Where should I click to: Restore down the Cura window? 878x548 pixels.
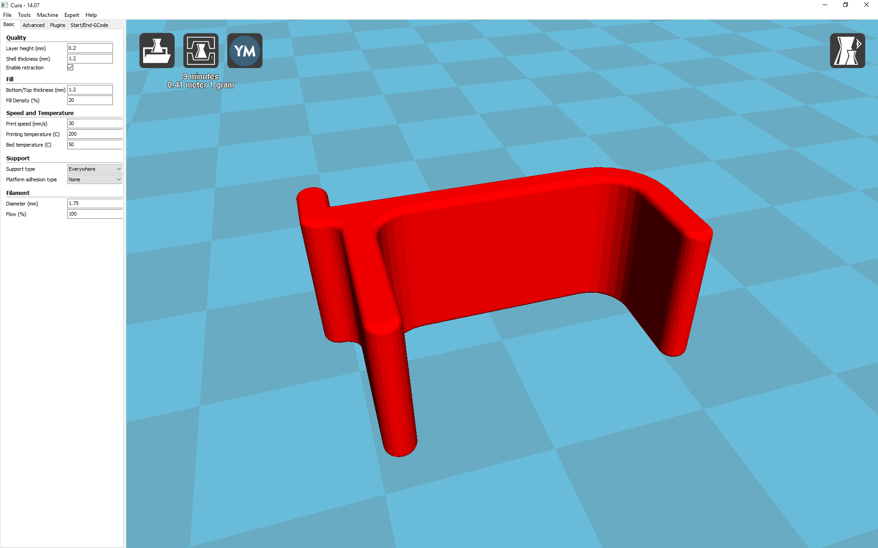click(846, 5)
